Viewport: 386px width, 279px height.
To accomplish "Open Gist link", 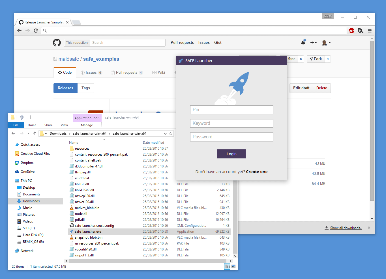I will coord(218,42).
